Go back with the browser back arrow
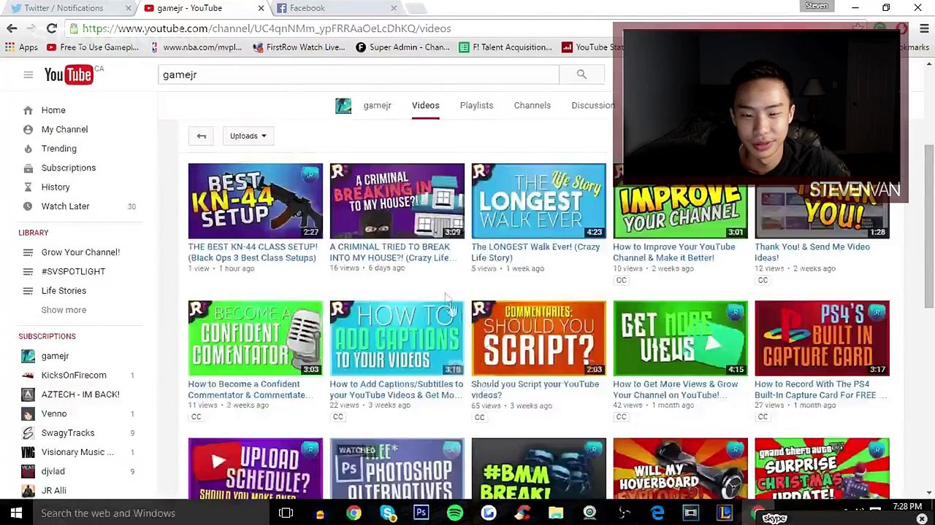Screen dimensions: 935x525 12,28
